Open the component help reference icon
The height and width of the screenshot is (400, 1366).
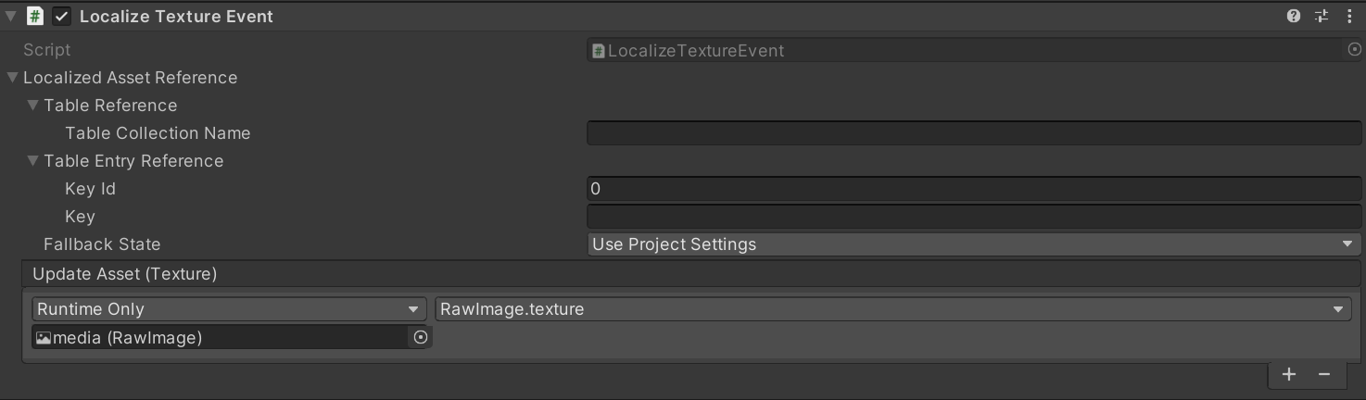tap(1294, 16)
